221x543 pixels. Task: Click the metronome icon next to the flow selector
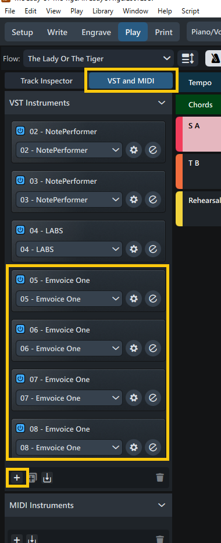tap(215, 58)
